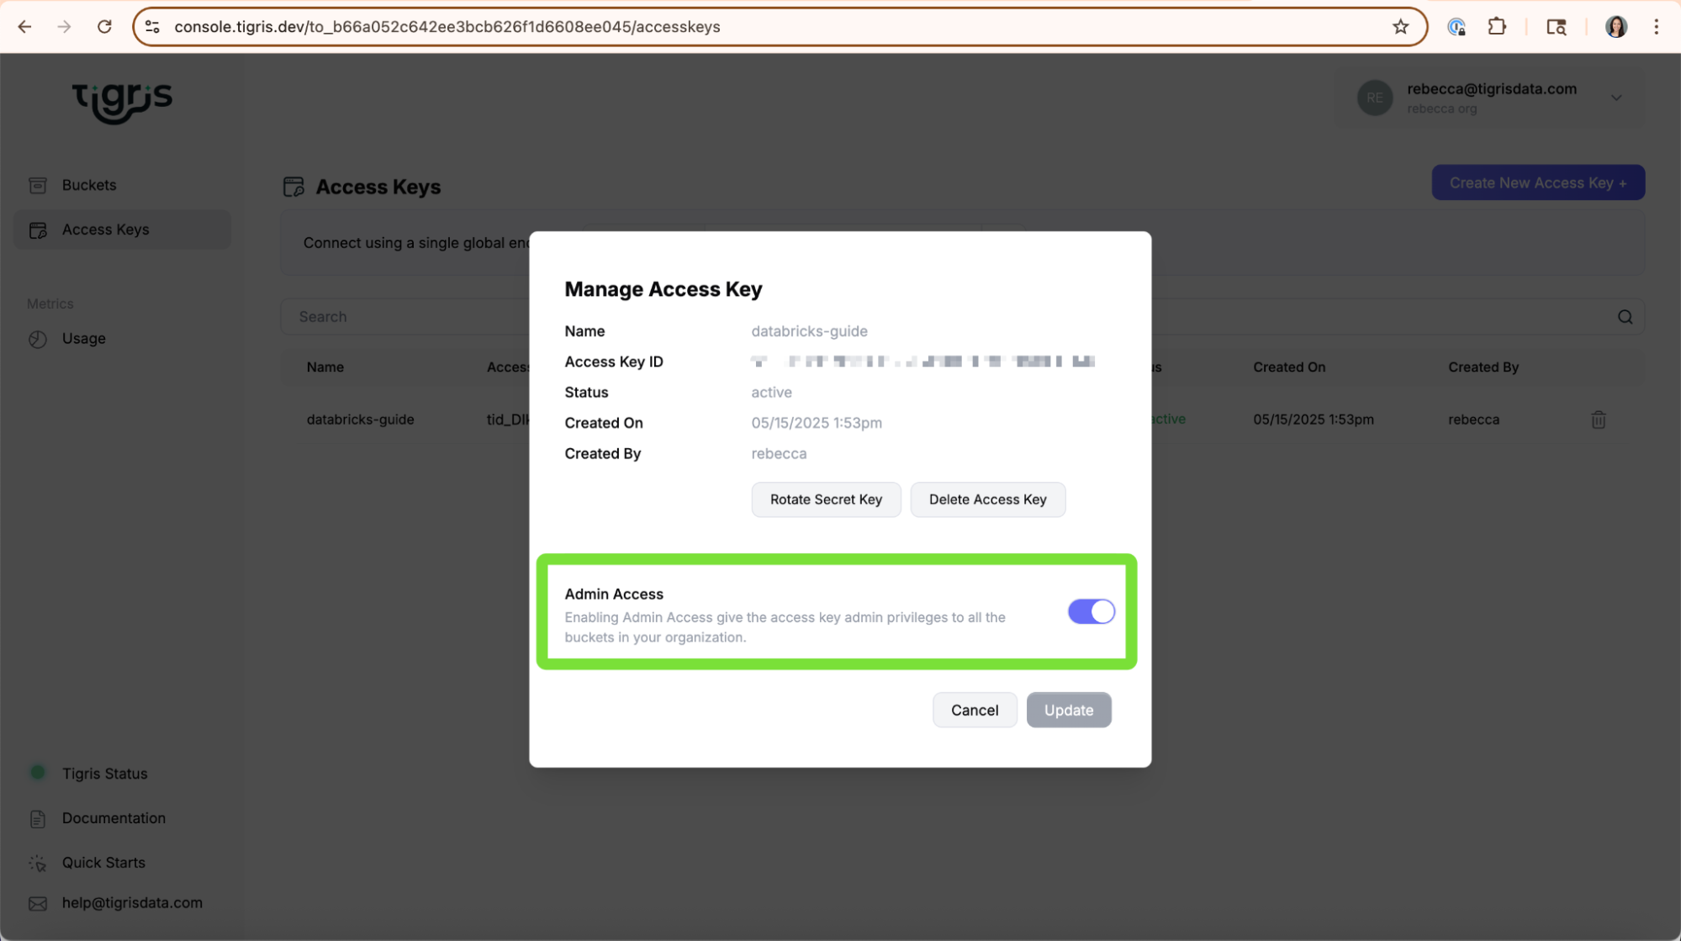The image size is (1681, 941).
Task: Click trash icon for databricks-guide key
Action: 1598,420
